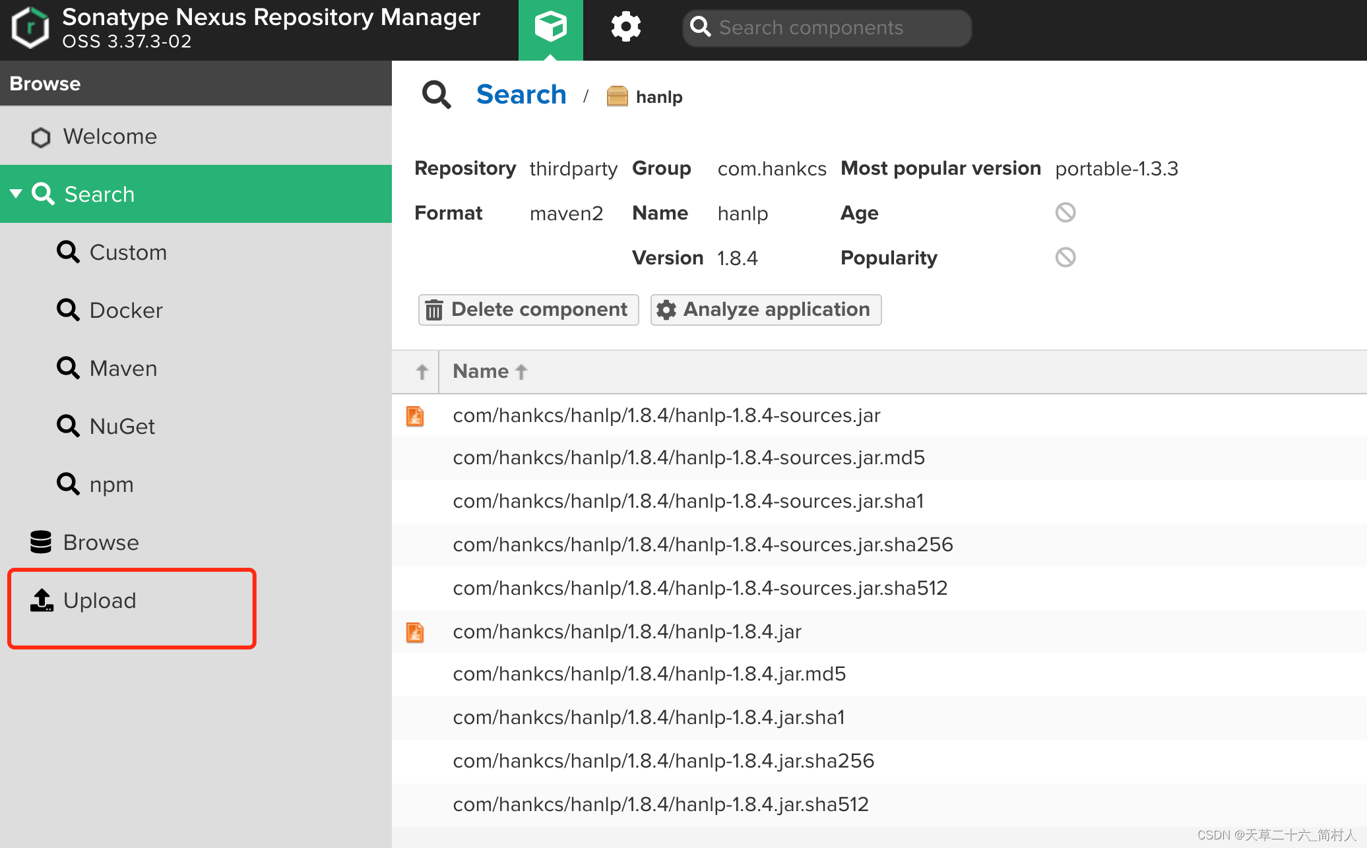Go back via Search breadcrumb link

click(521, 94)
